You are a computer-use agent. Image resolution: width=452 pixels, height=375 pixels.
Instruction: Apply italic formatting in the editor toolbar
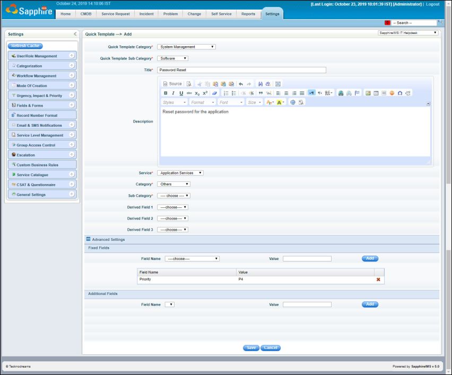[x=173, y=93]
